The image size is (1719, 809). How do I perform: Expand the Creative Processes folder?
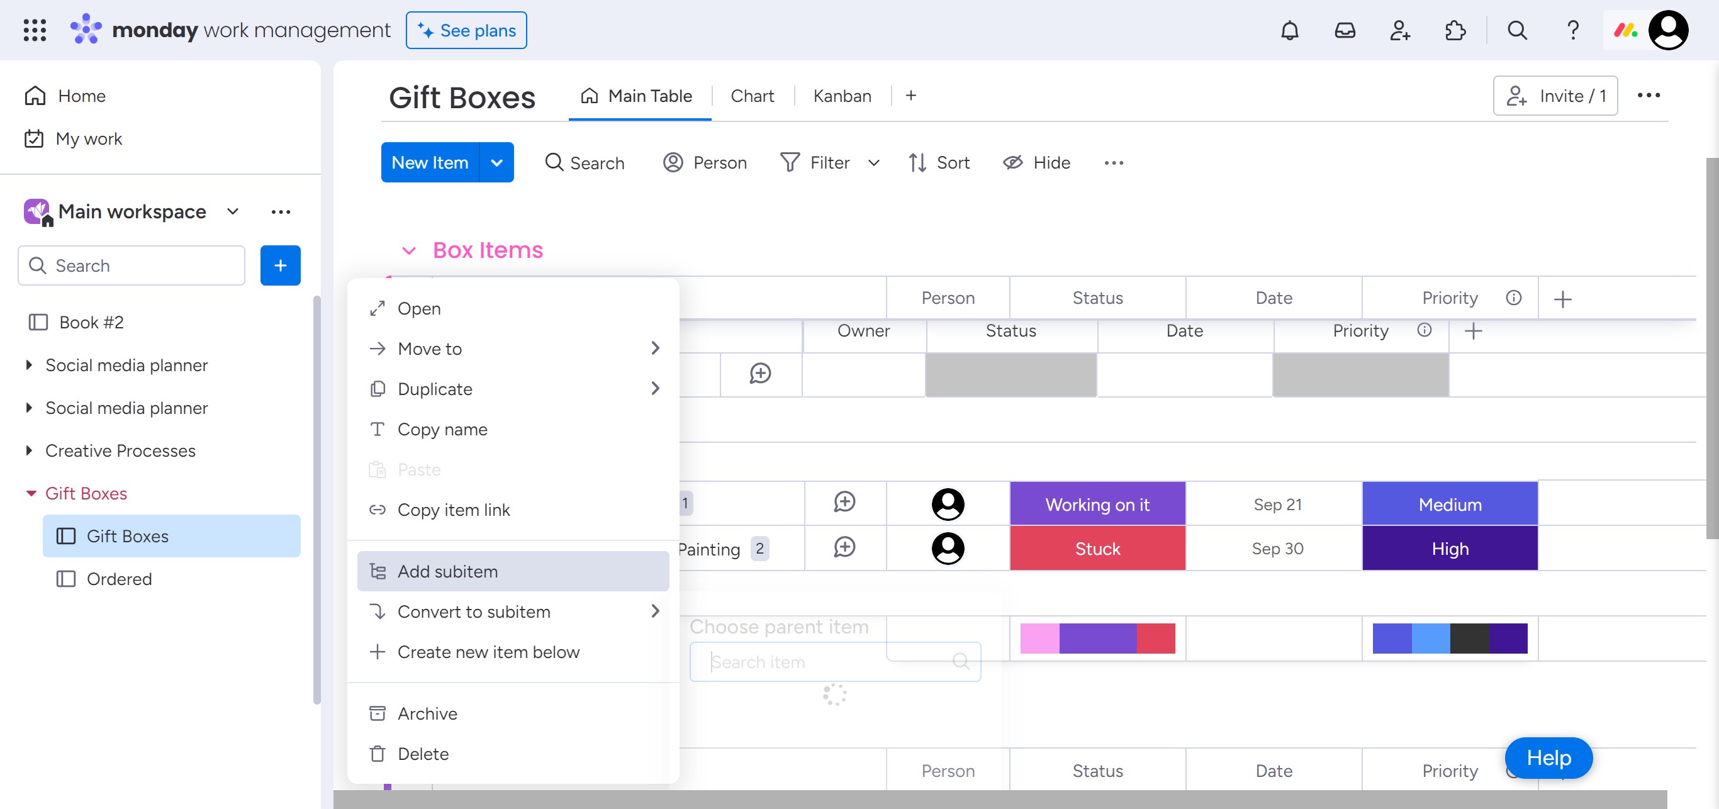(29, 451)
